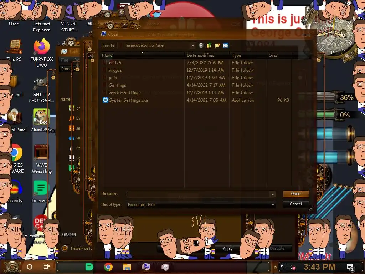Open the Google Chrome desktop icon

[16, 152]
